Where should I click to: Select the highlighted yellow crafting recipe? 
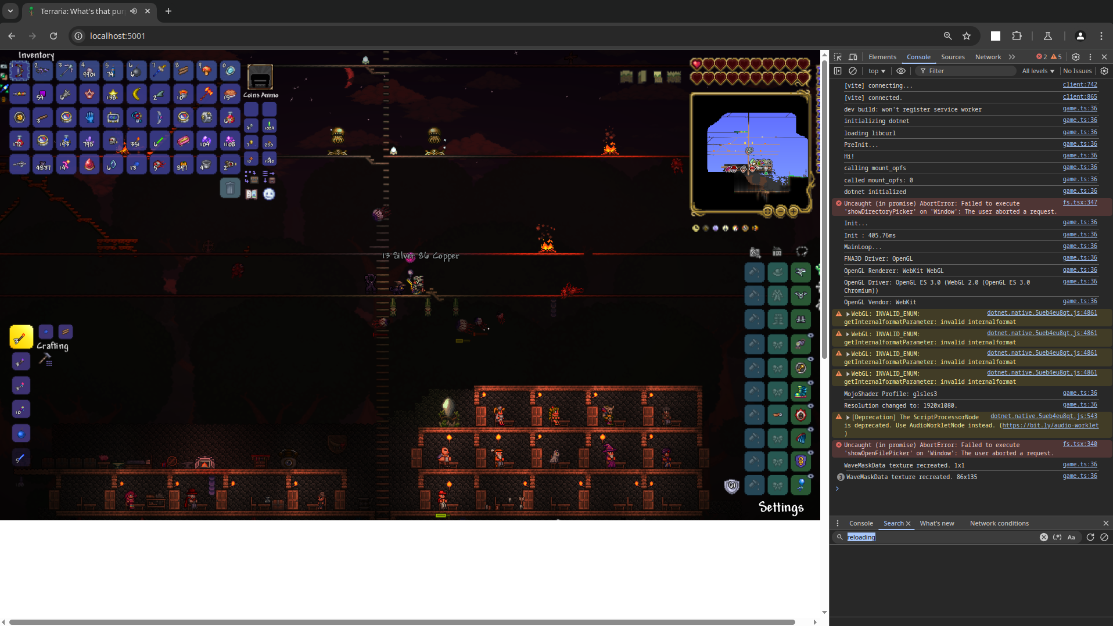click(21, 337)
